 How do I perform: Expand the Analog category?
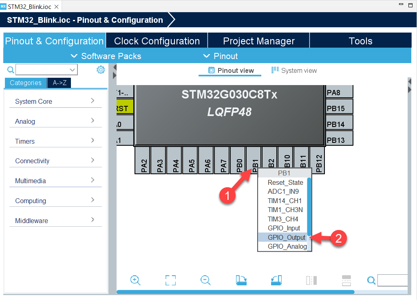pos(55,121)
